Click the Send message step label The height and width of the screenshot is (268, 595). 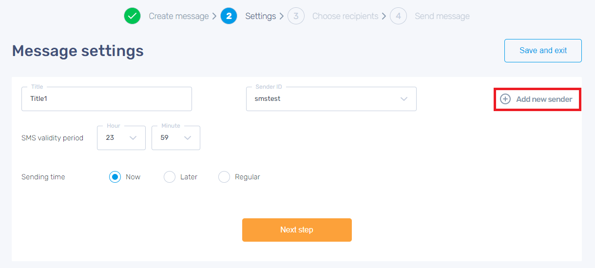coord(442,16)
